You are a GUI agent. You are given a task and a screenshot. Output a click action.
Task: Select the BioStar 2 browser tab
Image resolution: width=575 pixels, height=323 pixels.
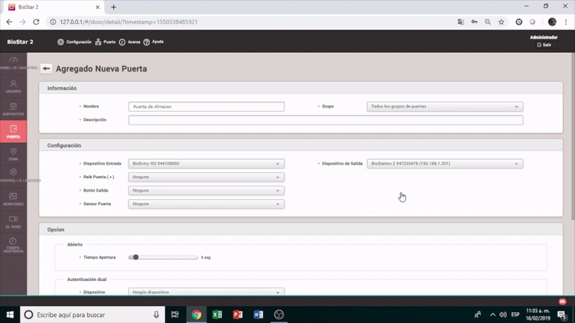pyautogui.click(x=54, y=7)
